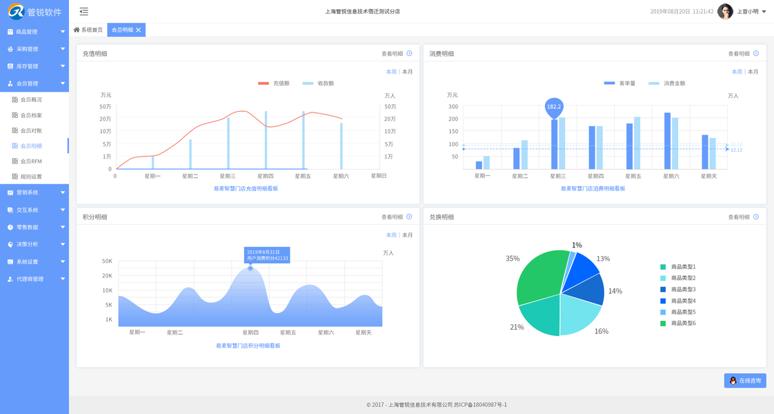Expand the 商品管理 menu arrow
Image resolution: width=774 pixels, height=414 pixels.
pyautogui.click(x=63, y=32)
